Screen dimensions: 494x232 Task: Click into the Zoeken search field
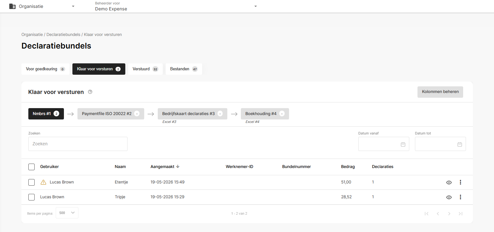[x=78, y=144]
